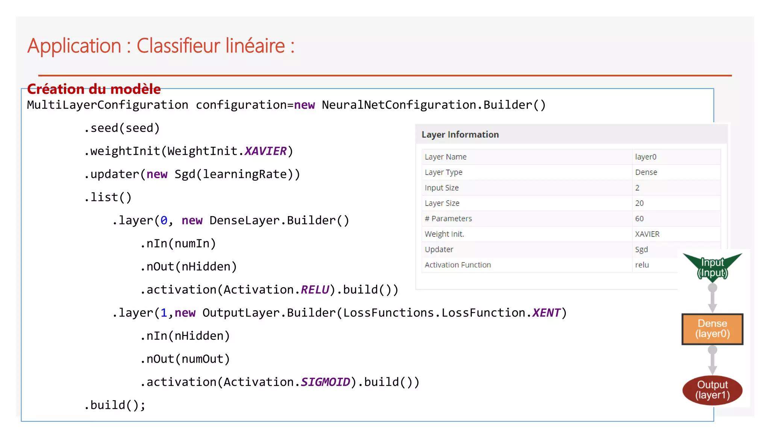Click the 'Weight Init.' row label
The width and height of the screenshot is (770, 433).
point(444,234)
